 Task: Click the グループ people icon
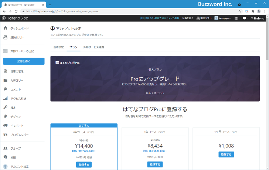coord(6,148)
